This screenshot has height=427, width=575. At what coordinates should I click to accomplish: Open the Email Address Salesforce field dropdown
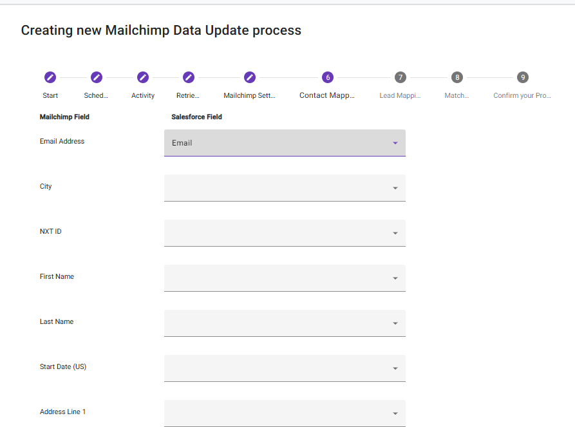click(x=285, y=143)
